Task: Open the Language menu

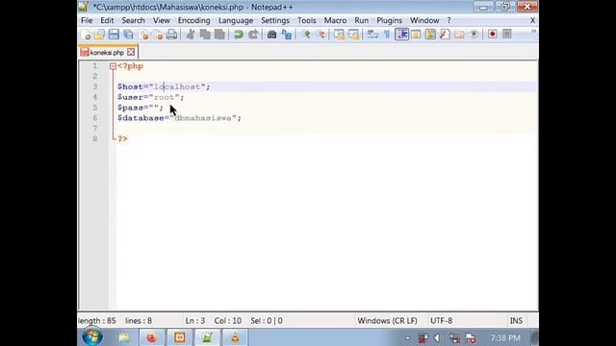Action: 236,20
